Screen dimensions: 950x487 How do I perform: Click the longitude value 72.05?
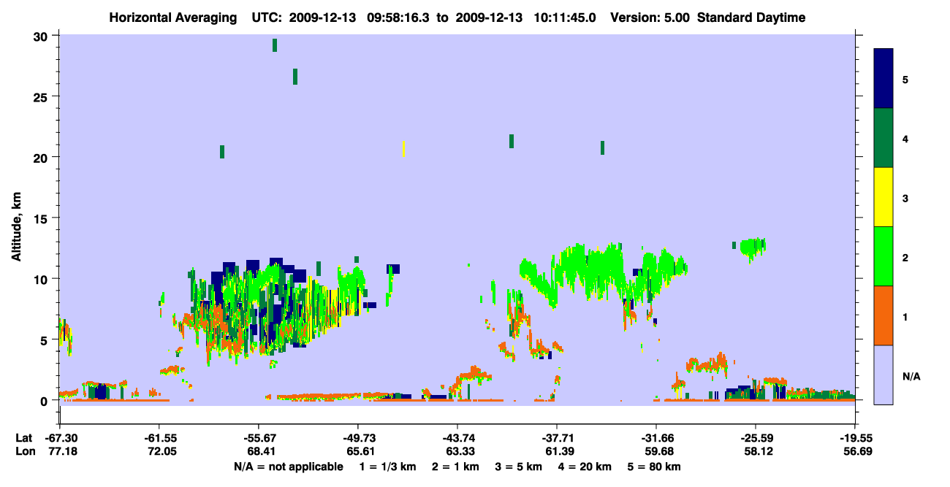[x=161, y=451]
